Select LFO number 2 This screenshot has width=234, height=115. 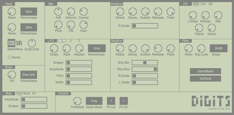pos(70,41)
